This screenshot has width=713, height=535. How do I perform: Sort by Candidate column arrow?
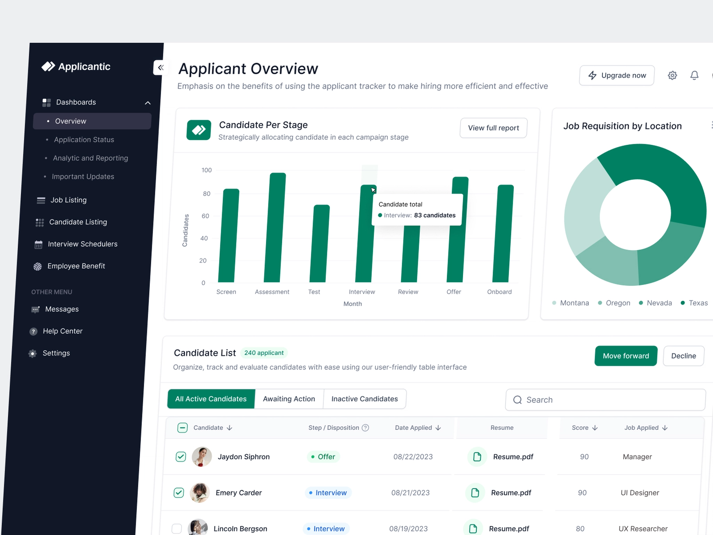tap(229, 428)
